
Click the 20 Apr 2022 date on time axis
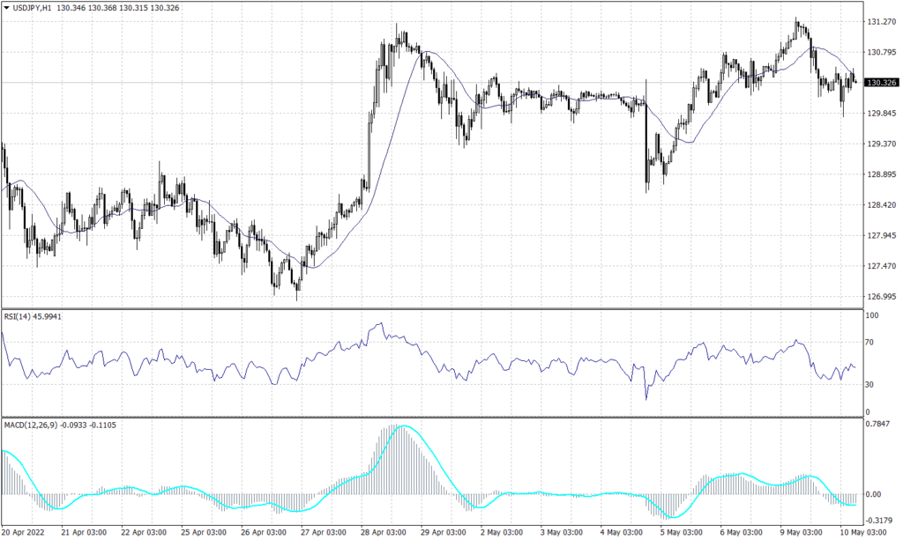22,532
